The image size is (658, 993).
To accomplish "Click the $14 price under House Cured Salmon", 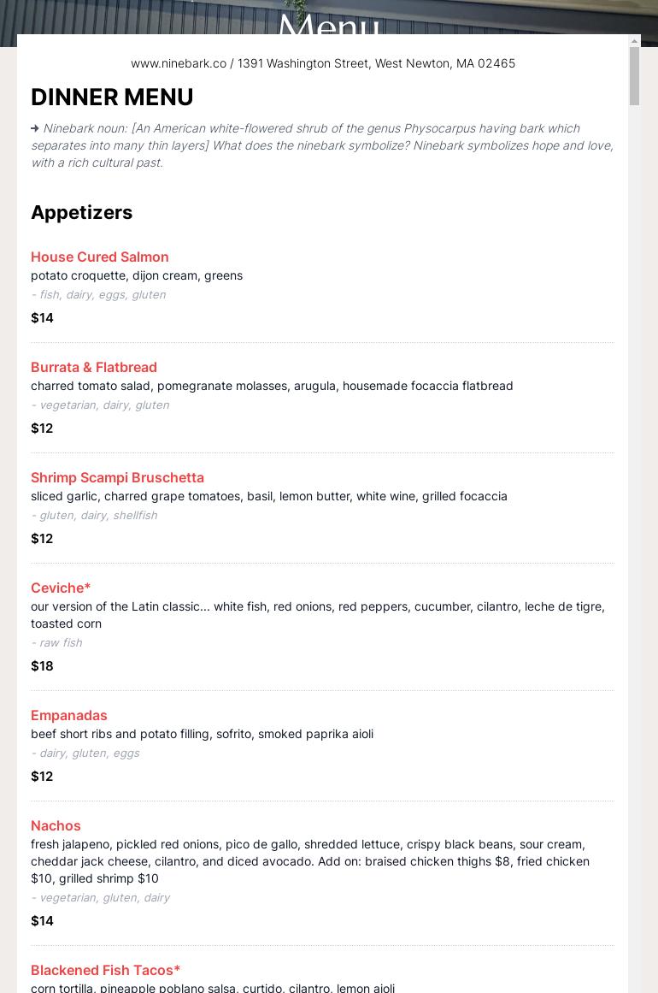I will pyautogui.click(x=42, y=317).
